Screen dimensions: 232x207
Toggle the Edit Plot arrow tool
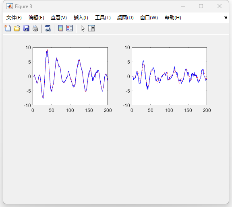click(x=83, y=28)
